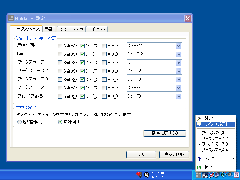Viewport: 240px width, 180px height.
Task: Click the 標準に戻す(R) button
Action: click(165, 133)
